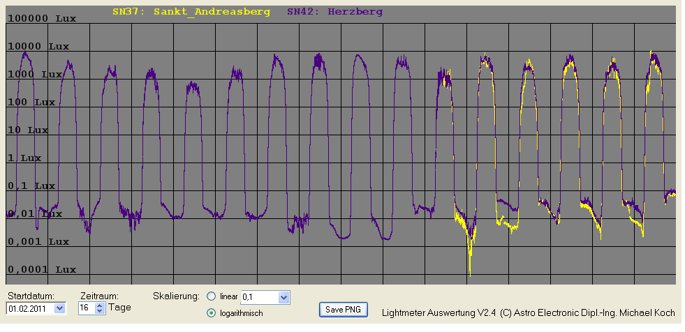
Task: Click the Tage unit label
Action: (119, 308)
